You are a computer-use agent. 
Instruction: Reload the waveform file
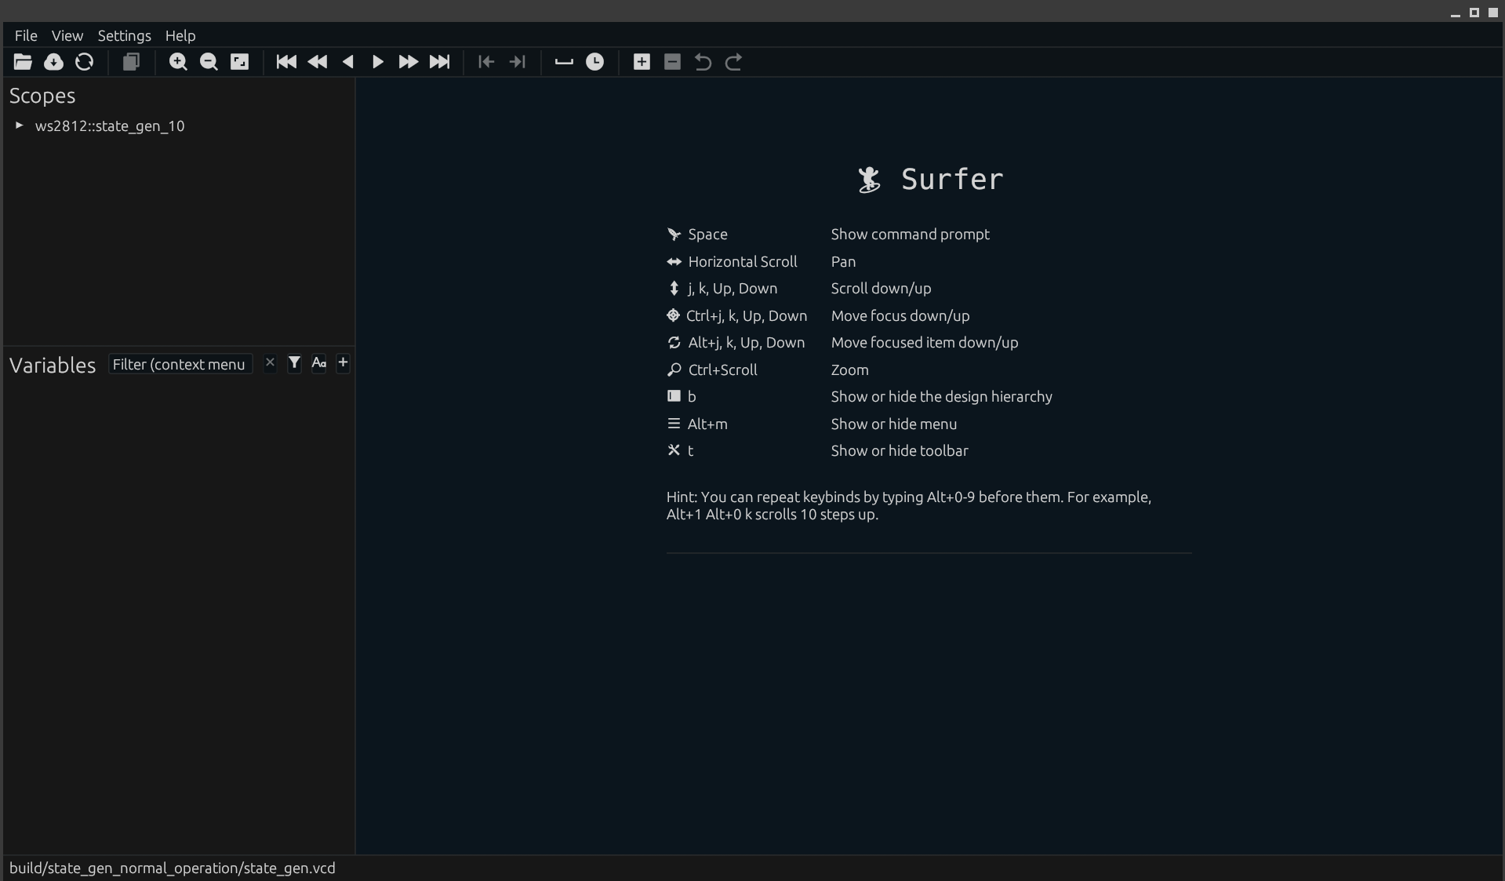84,62
